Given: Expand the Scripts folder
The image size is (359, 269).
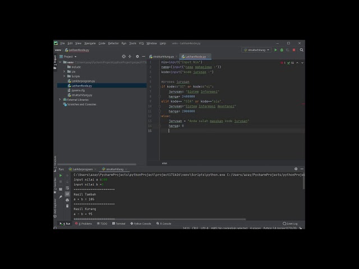Looking at the screenshot, I should coord(65,76).
